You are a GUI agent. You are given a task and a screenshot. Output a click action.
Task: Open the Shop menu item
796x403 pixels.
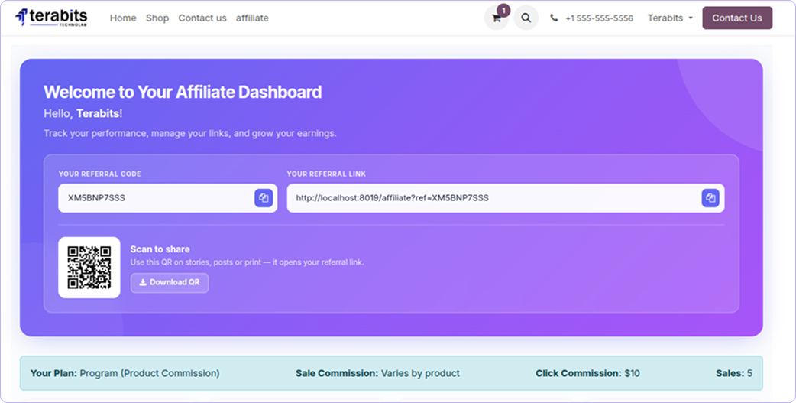point(157,18)
